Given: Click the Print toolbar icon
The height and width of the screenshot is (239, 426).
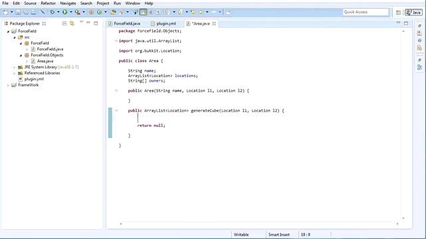Looking at the screenshot, I should point(33,12).
